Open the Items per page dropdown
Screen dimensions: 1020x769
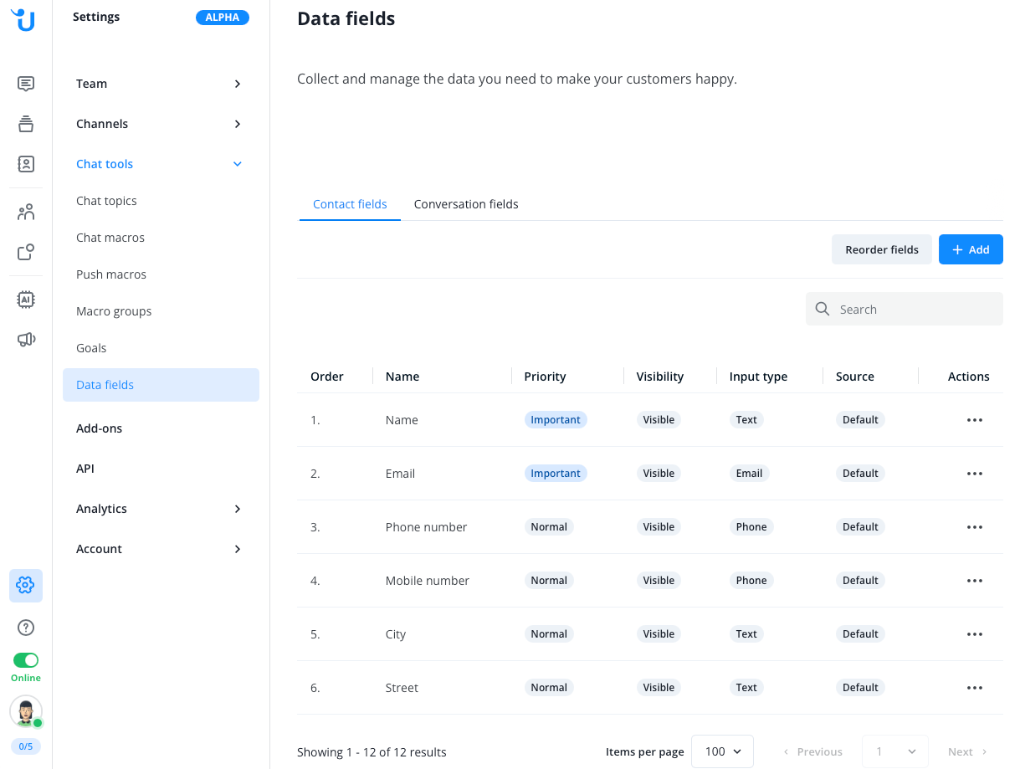pyautogui.click(x=722, y=751)
